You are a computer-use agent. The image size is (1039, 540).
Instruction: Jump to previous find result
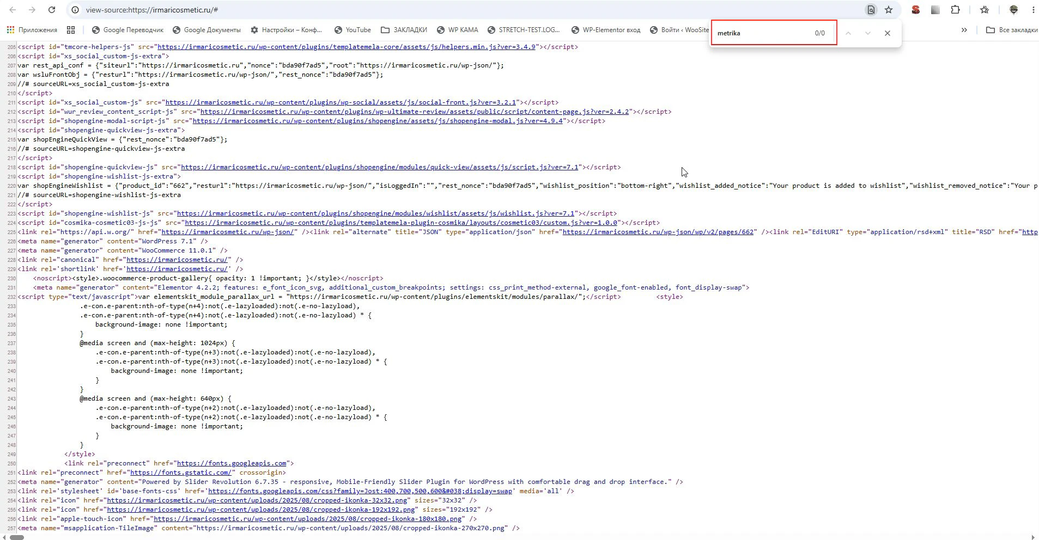click(x=848, y=33)
